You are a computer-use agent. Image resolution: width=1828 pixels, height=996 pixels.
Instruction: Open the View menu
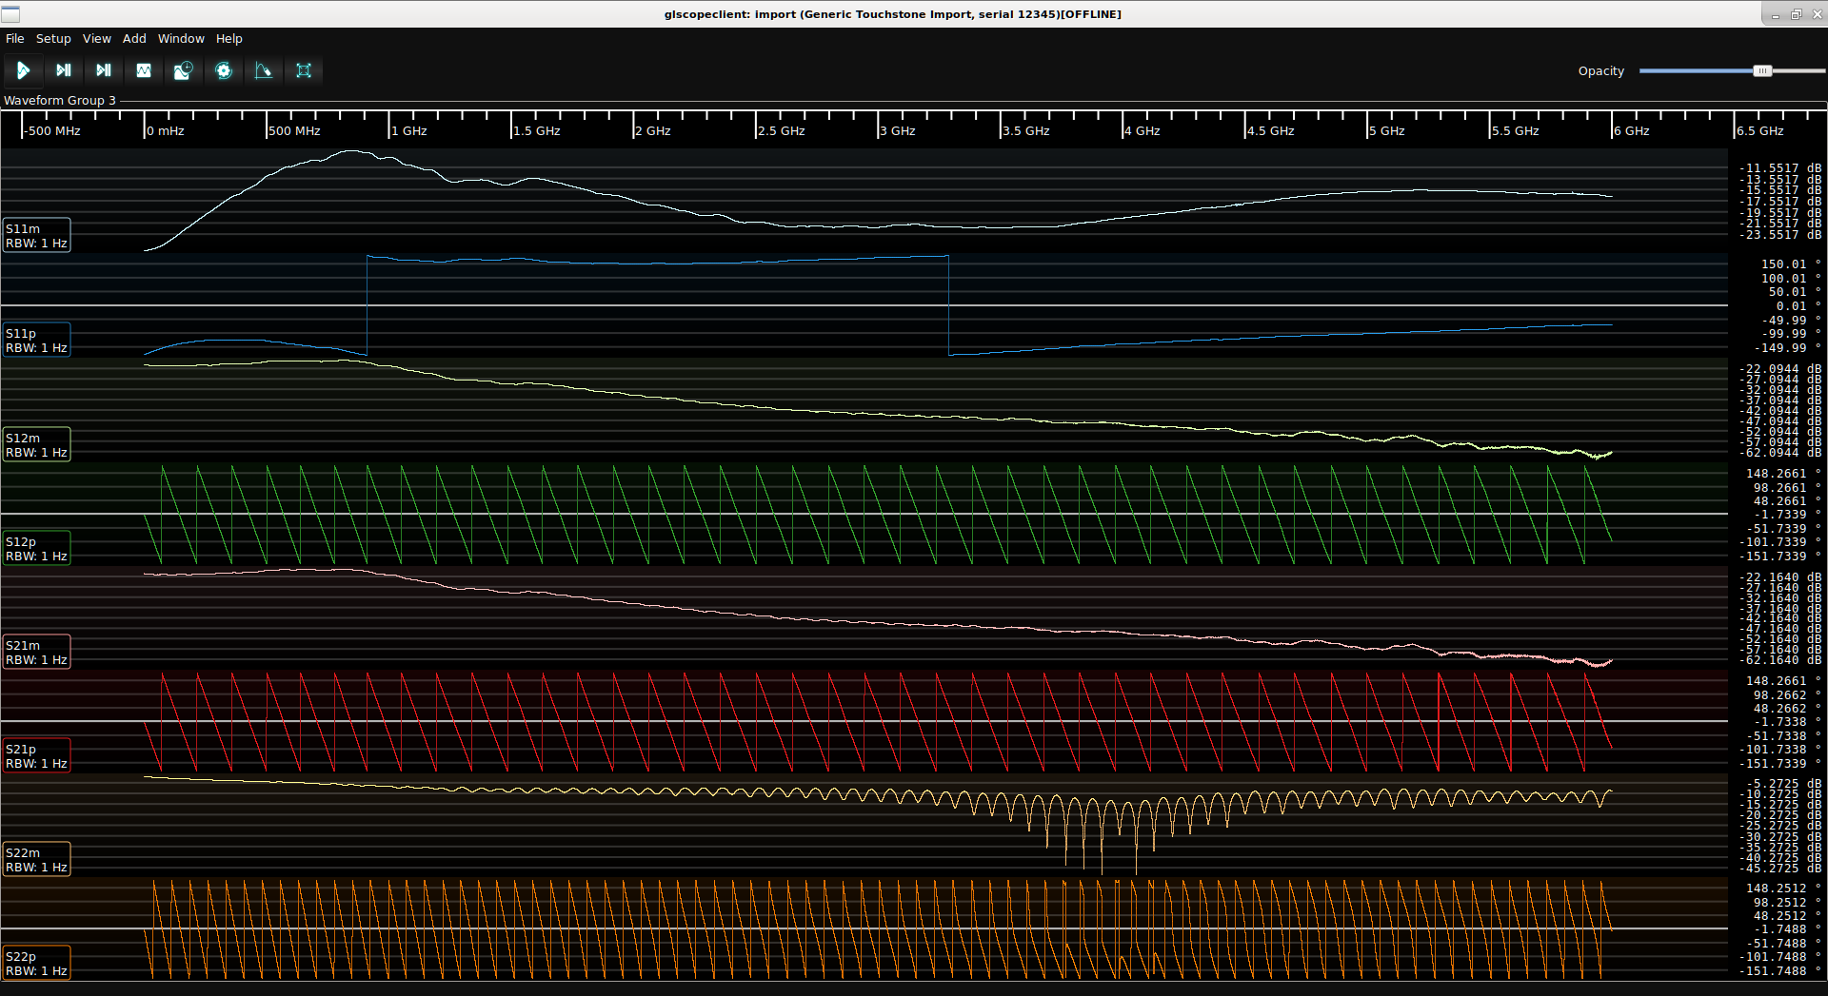pos(97,39)
